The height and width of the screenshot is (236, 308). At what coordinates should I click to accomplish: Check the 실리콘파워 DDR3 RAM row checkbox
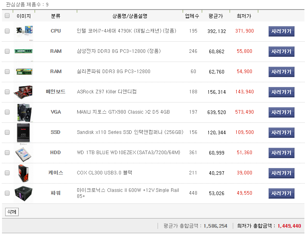(7, 72)
